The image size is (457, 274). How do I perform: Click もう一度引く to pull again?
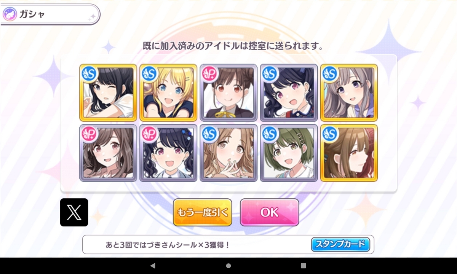point(202,212)
